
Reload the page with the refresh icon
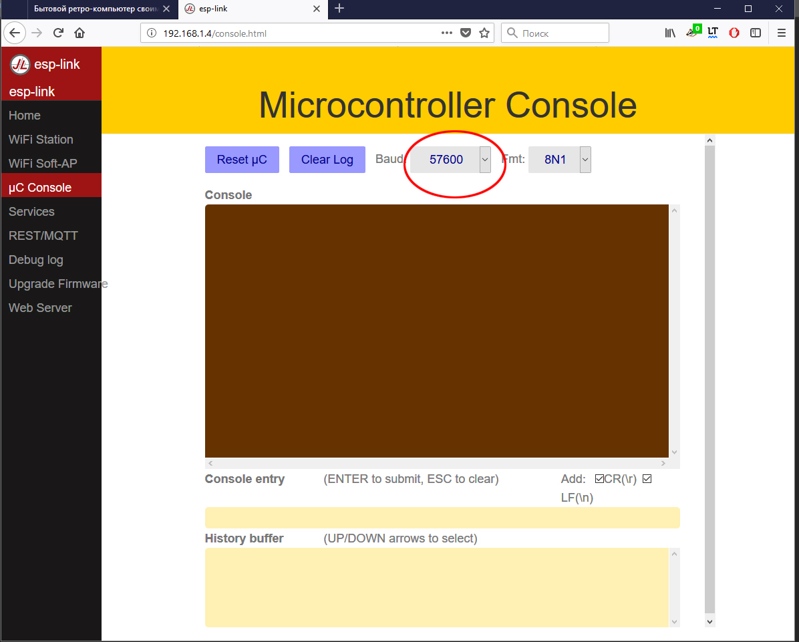[x=58, y=33]
